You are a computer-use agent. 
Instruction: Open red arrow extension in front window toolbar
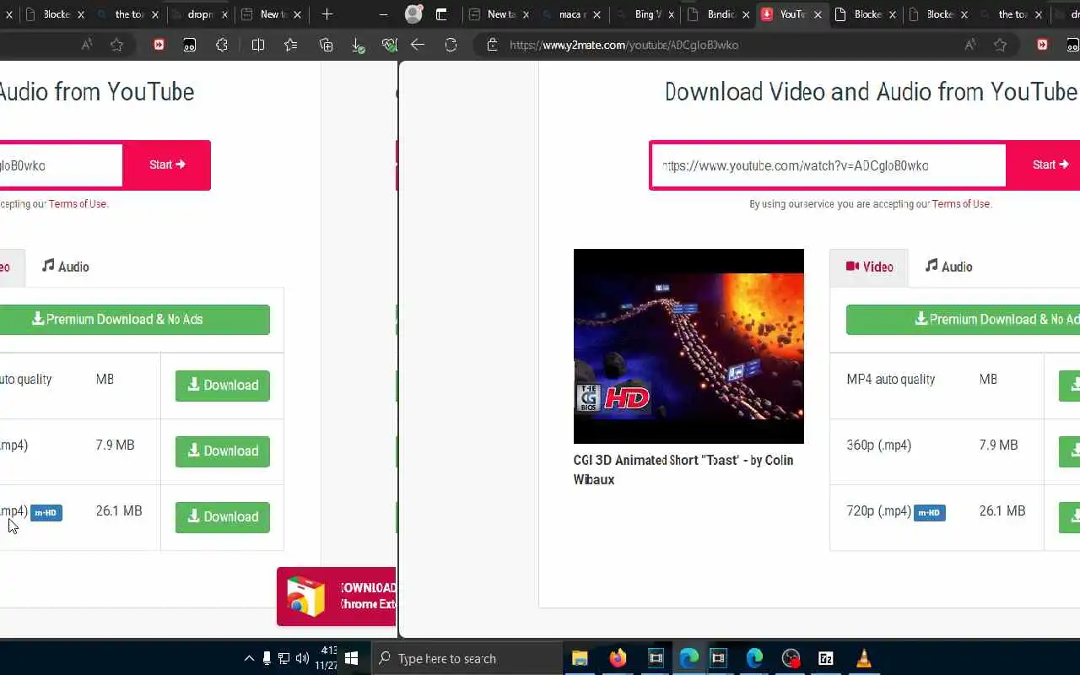click(1043, 45)
